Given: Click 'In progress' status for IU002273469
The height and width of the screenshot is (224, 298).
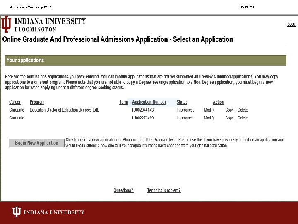Looking at the screenshot, I should (185, 118).
